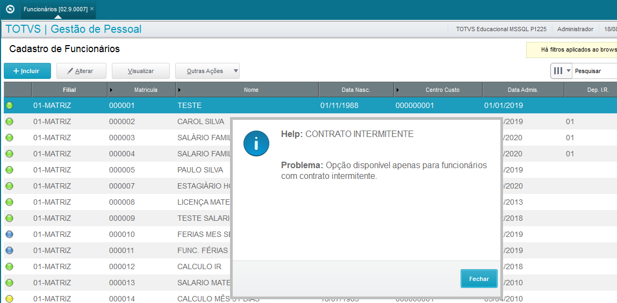Image resolution: width=617 pixels, height=303 pixels.
Task: Click the Data Nasc. column header
Action: (356, 90)
